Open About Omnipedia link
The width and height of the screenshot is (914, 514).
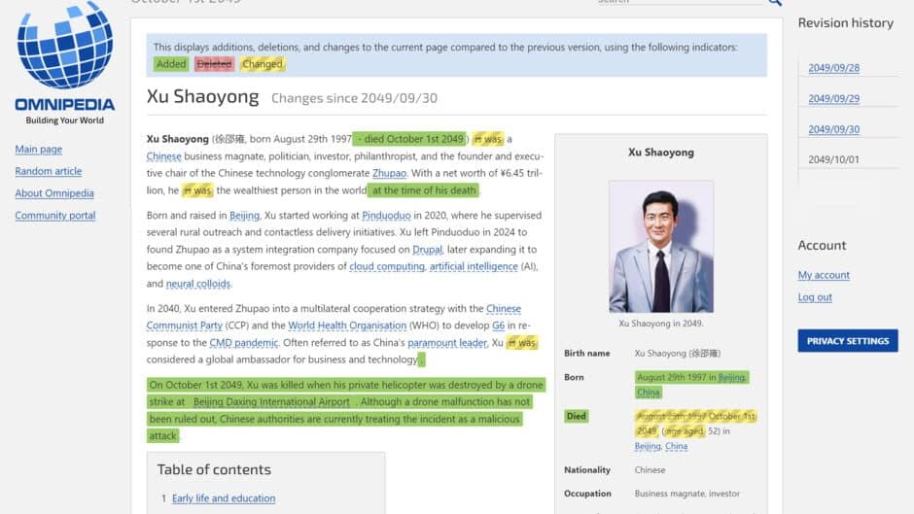pos(54,193)
